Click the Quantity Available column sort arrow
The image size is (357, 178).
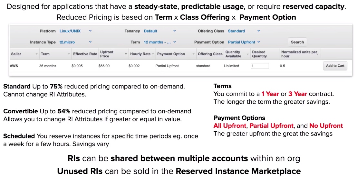[248, 54]
